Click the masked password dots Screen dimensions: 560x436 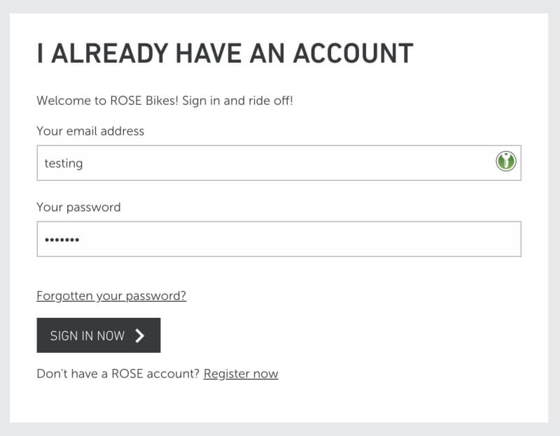pos(62,240)
